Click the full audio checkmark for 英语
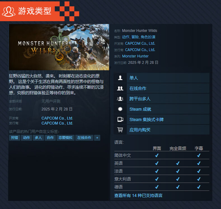The width and height of the screenshot is (221, 209). [x=178, y=163]
